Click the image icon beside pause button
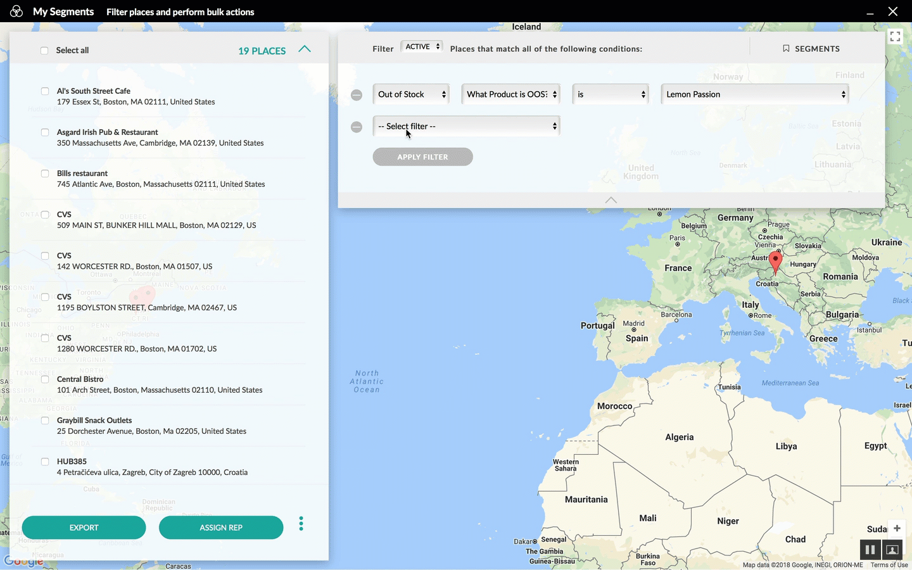 [x=892, y=550]
